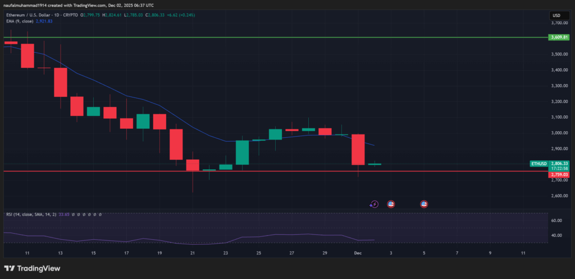Select the green horizontal resistance line
The image size is (575, 279).
[281, 38]
